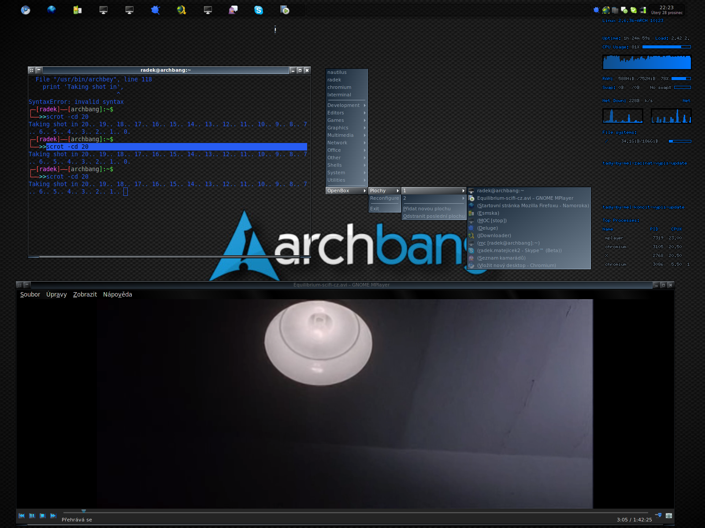Viewport: 705px width, 528px height.
Task: Switch to Mozilla Firefoxu window entry
Action: click(529, 205)
